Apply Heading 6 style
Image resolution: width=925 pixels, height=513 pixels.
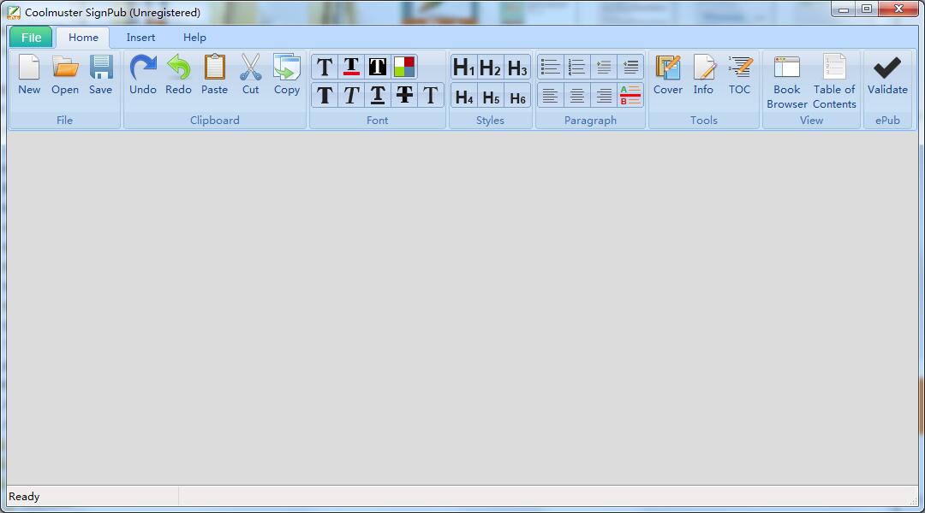[517, 96]
